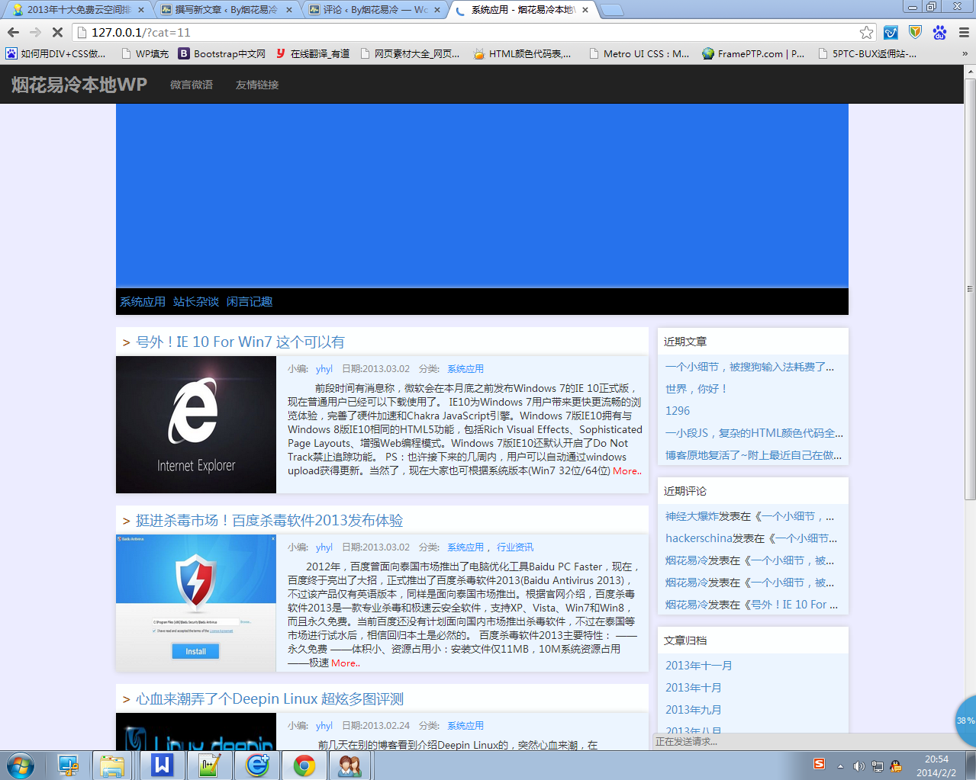Screen dimensions: 976x780
Task: Click the Baidu Antivirus article thumbnail
Action: [196, 603]
